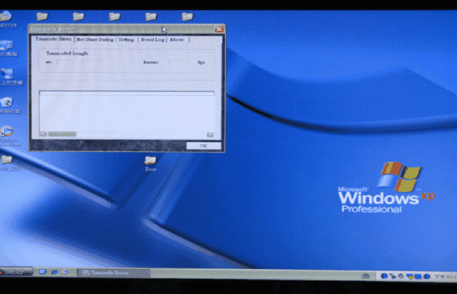This screenshot has width=457, height=294.
Task: Click the system tray clock
Action: click(446, 277)
